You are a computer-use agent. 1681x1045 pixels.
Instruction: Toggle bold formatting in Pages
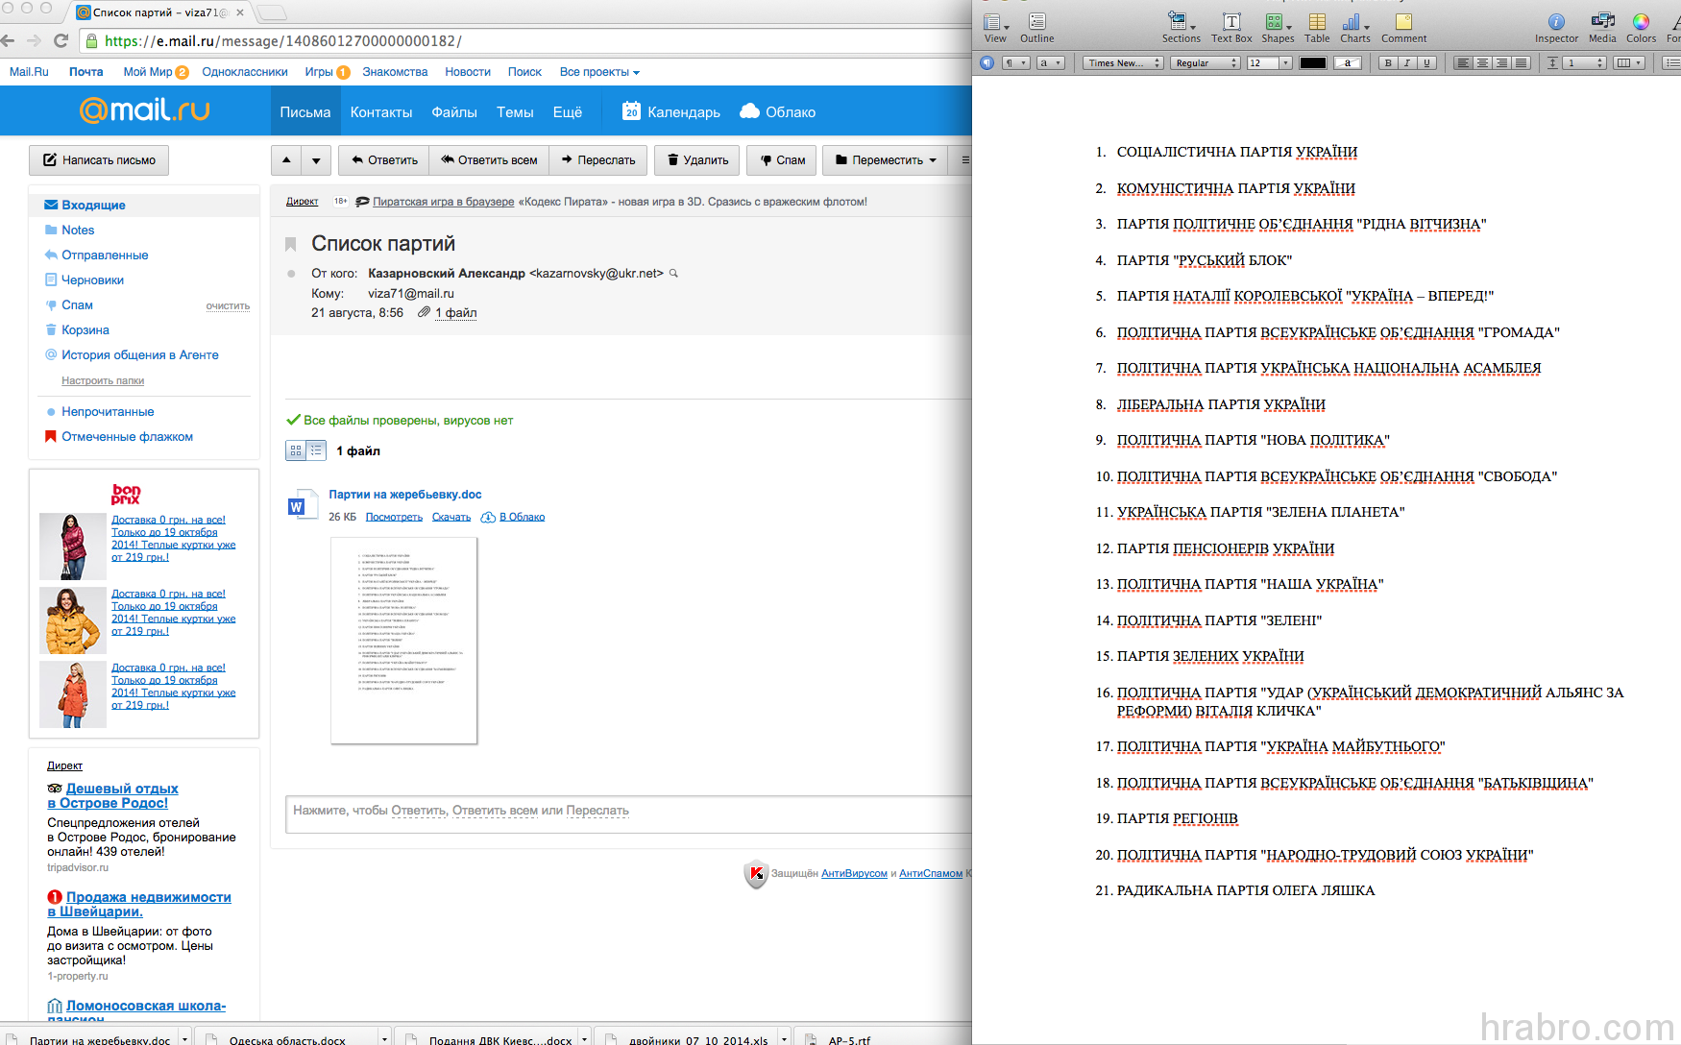pos(1388,63)
